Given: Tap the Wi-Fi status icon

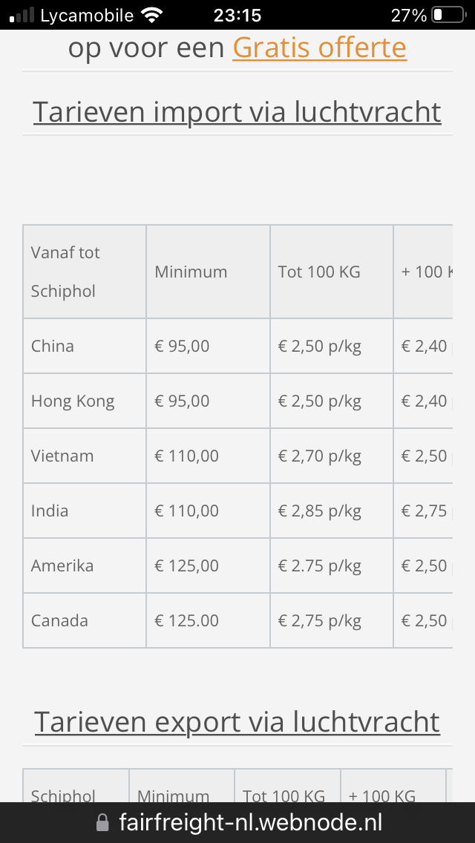Looking at the screenshot, I should 152,15.
